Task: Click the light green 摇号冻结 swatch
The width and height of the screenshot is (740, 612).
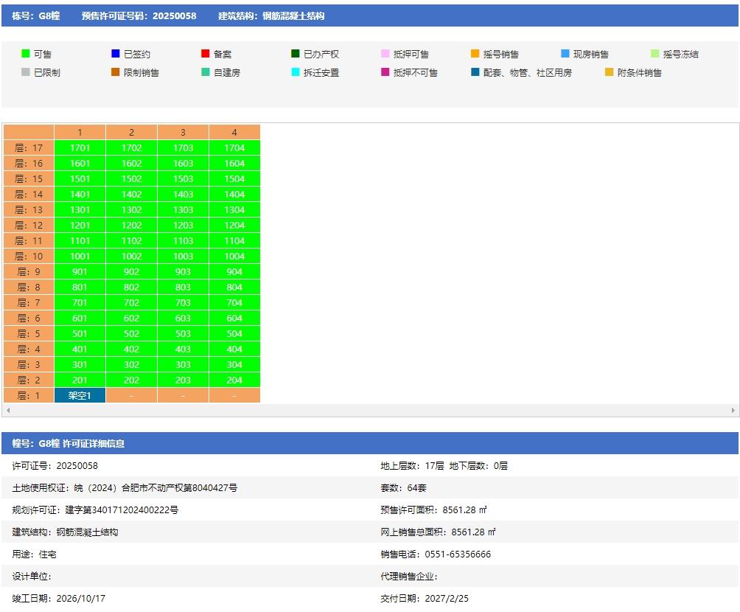Action: click(655, 53)
